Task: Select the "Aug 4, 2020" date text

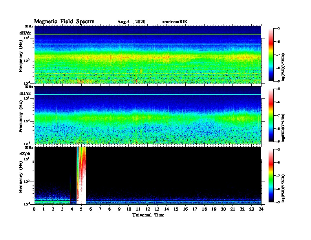Action: 131,22
